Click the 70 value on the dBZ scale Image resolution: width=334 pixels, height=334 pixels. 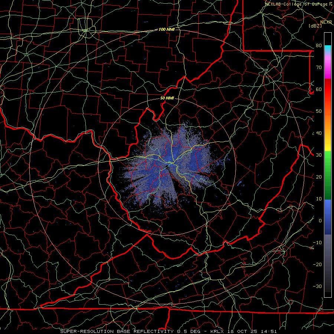point(319,68)
